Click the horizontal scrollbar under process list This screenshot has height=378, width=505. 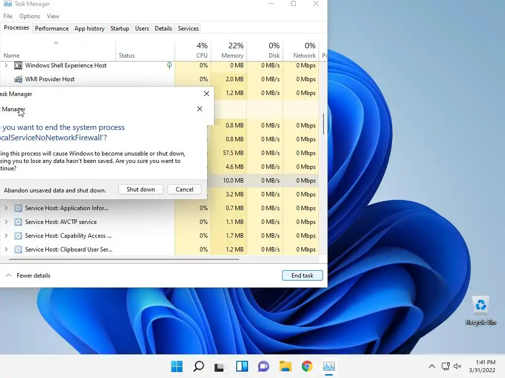(x=124, y=259)
